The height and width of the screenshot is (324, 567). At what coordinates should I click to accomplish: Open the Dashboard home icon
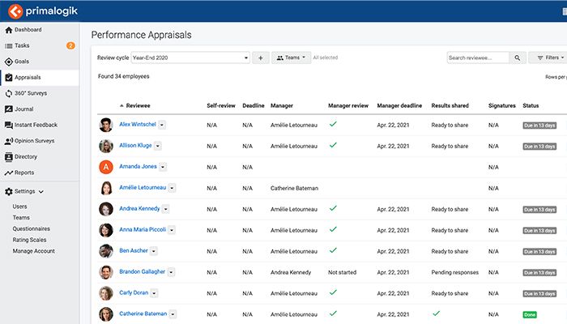tap(8, 30)
